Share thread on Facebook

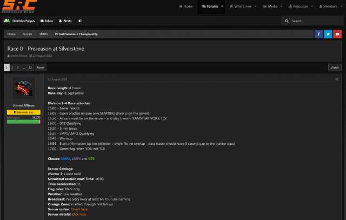(x=318, y=34)
